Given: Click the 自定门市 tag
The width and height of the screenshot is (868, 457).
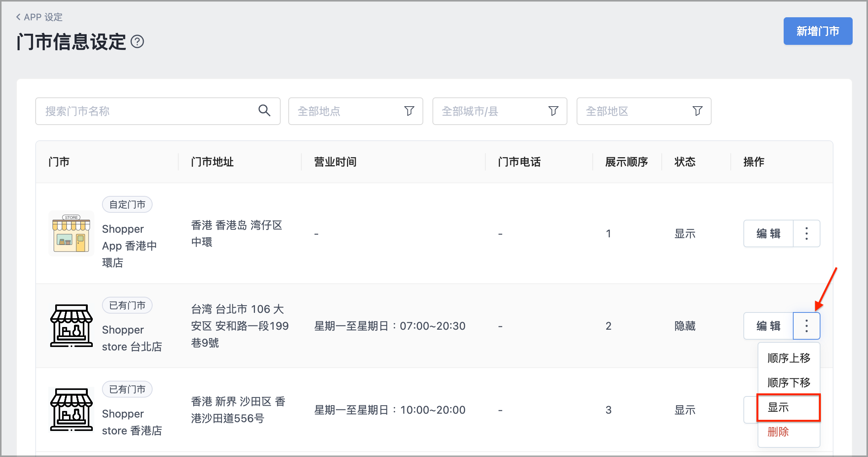Looking at the screenshot, I should click(x=127, y=204).
